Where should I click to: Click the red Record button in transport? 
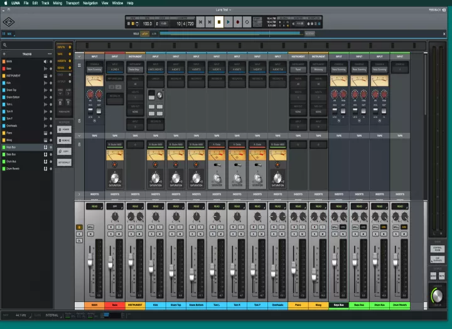click(237, 22)
